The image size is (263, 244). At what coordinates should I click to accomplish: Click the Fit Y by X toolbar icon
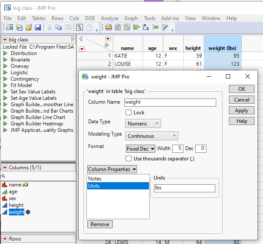146,27
